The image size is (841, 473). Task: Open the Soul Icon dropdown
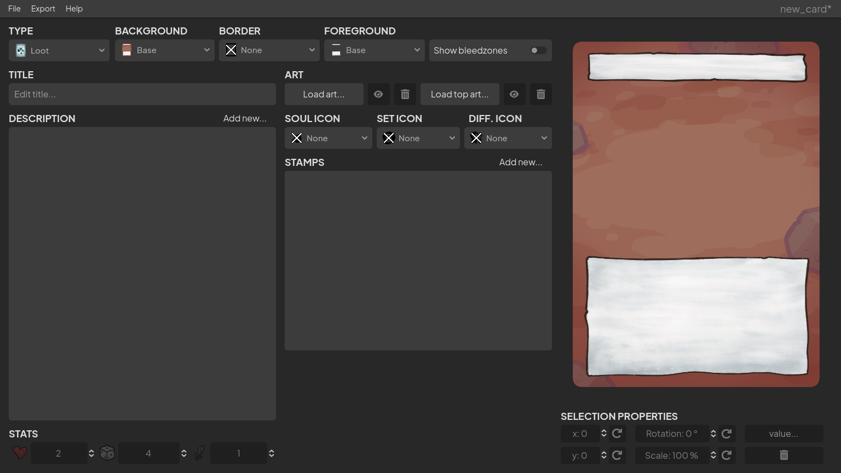[x=329, y=138]
